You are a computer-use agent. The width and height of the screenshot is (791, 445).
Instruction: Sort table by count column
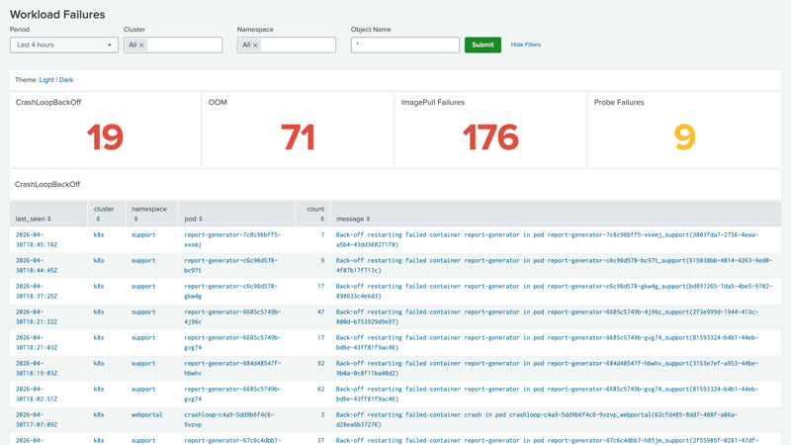click(x=315, y=214)
